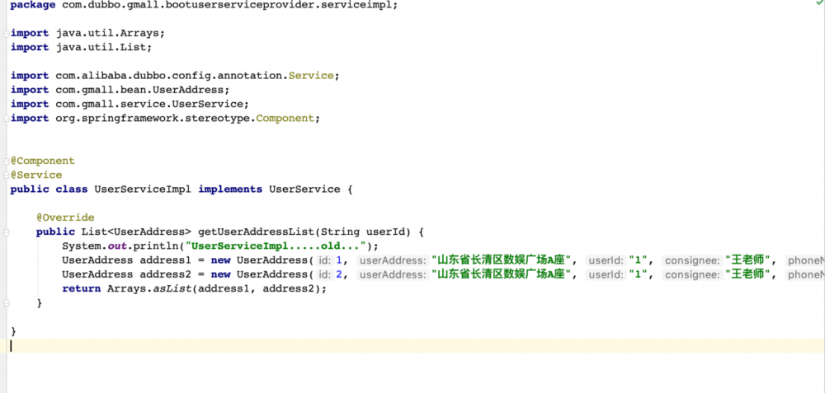Click 'userAddress:' hint on address1 line

(392, 260)
